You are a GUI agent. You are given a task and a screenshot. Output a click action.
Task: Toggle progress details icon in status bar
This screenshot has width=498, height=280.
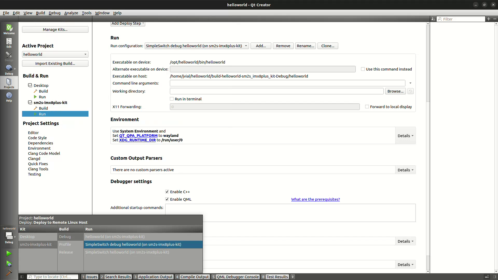tap(487, 277)
